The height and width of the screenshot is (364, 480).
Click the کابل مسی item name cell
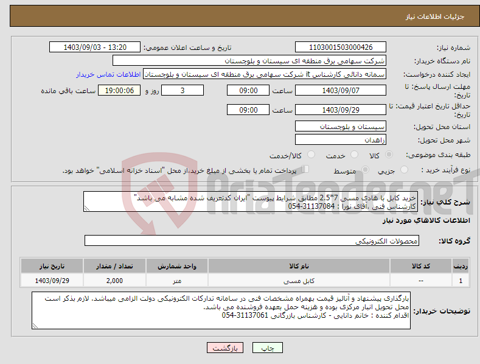point(299,281)
